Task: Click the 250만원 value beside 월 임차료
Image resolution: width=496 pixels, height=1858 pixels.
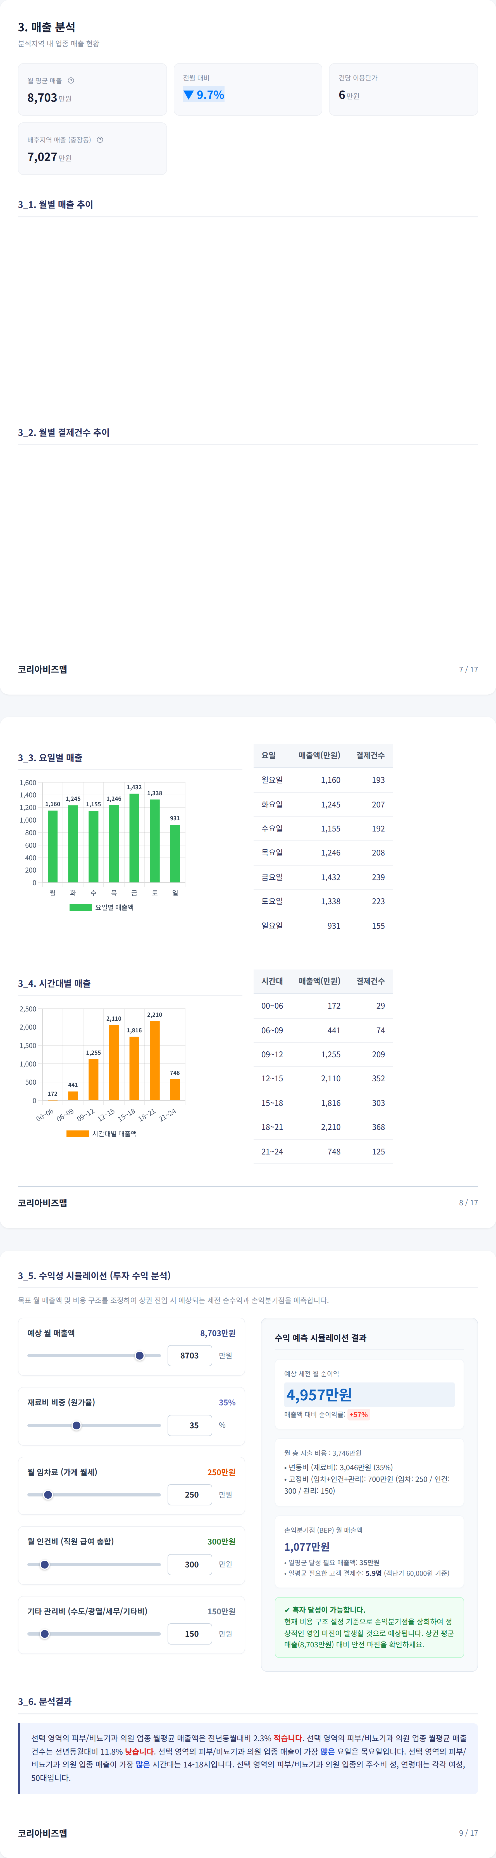Action: [221, 1472]
